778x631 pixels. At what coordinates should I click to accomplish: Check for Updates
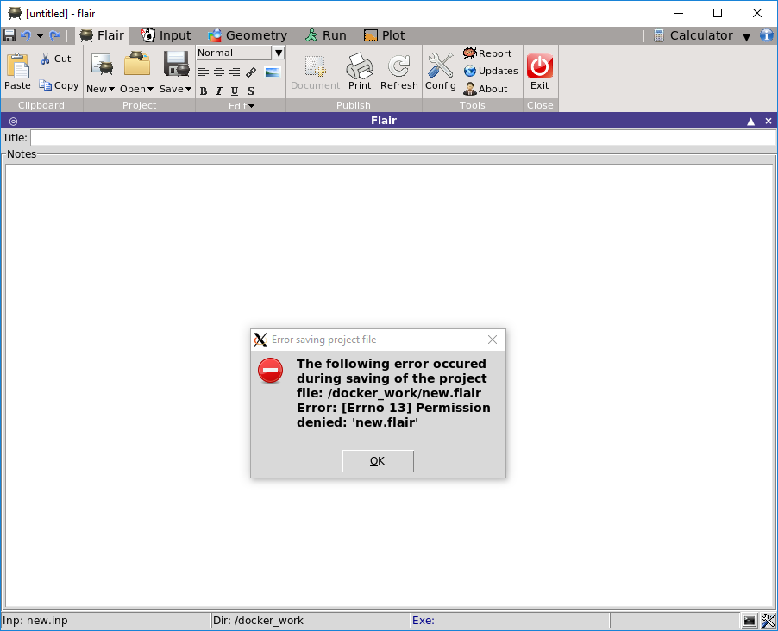[x=491, y=71]
